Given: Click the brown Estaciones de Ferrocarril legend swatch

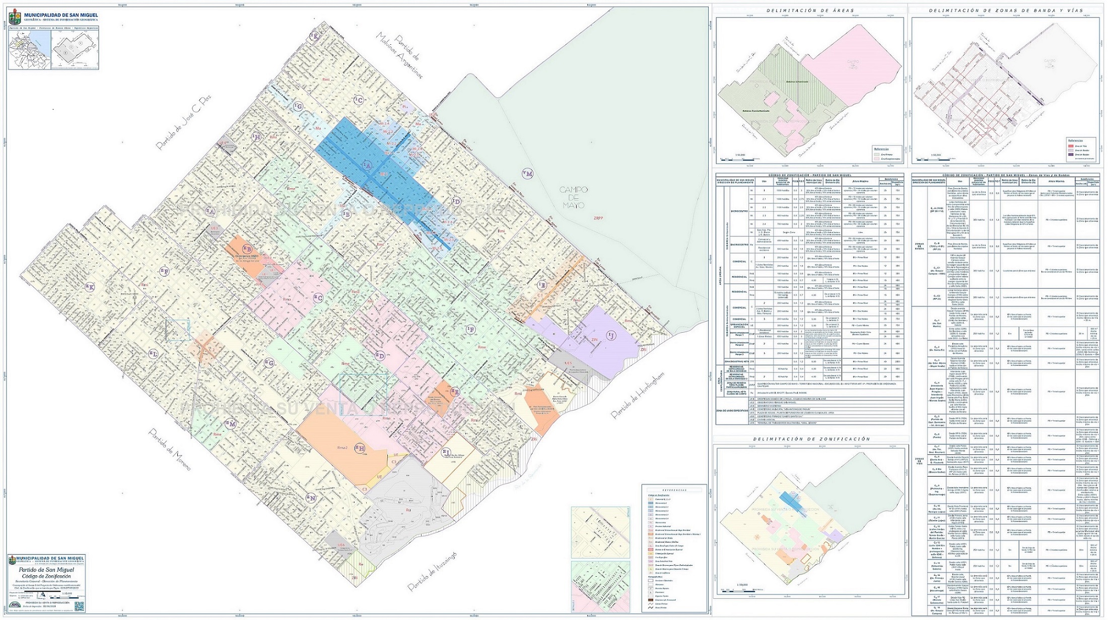Looking at the screenshot, I should 652,600.
